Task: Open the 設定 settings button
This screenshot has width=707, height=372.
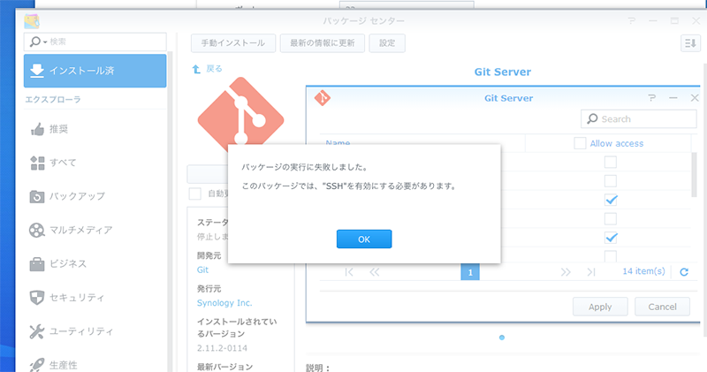Action: coord(387,43)
